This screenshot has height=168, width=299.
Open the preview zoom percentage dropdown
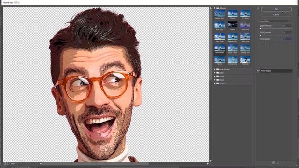point(15,164)
